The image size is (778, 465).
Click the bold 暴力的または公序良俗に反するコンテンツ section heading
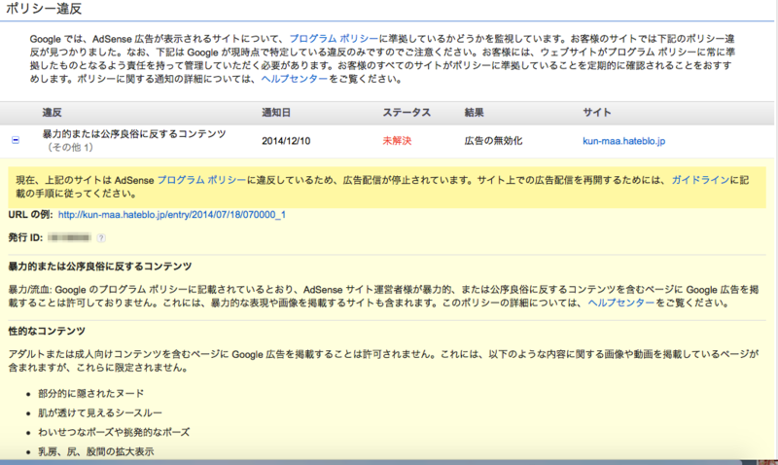100,267
